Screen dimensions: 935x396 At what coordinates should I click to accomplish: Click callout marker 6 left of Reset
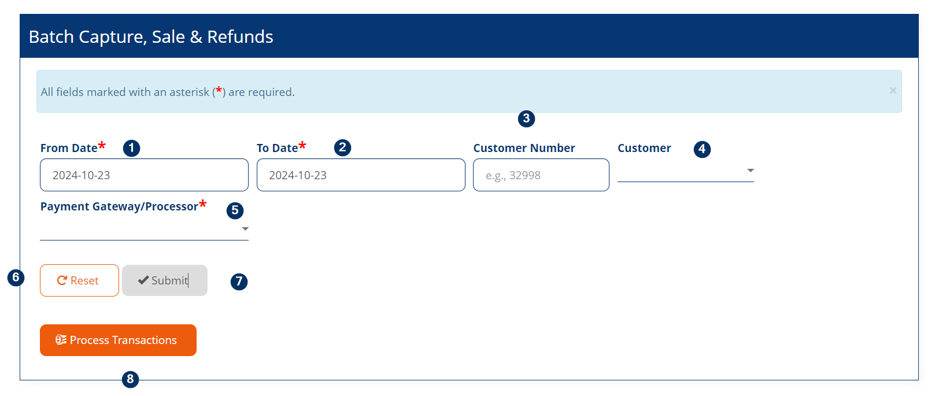(16, 277)
